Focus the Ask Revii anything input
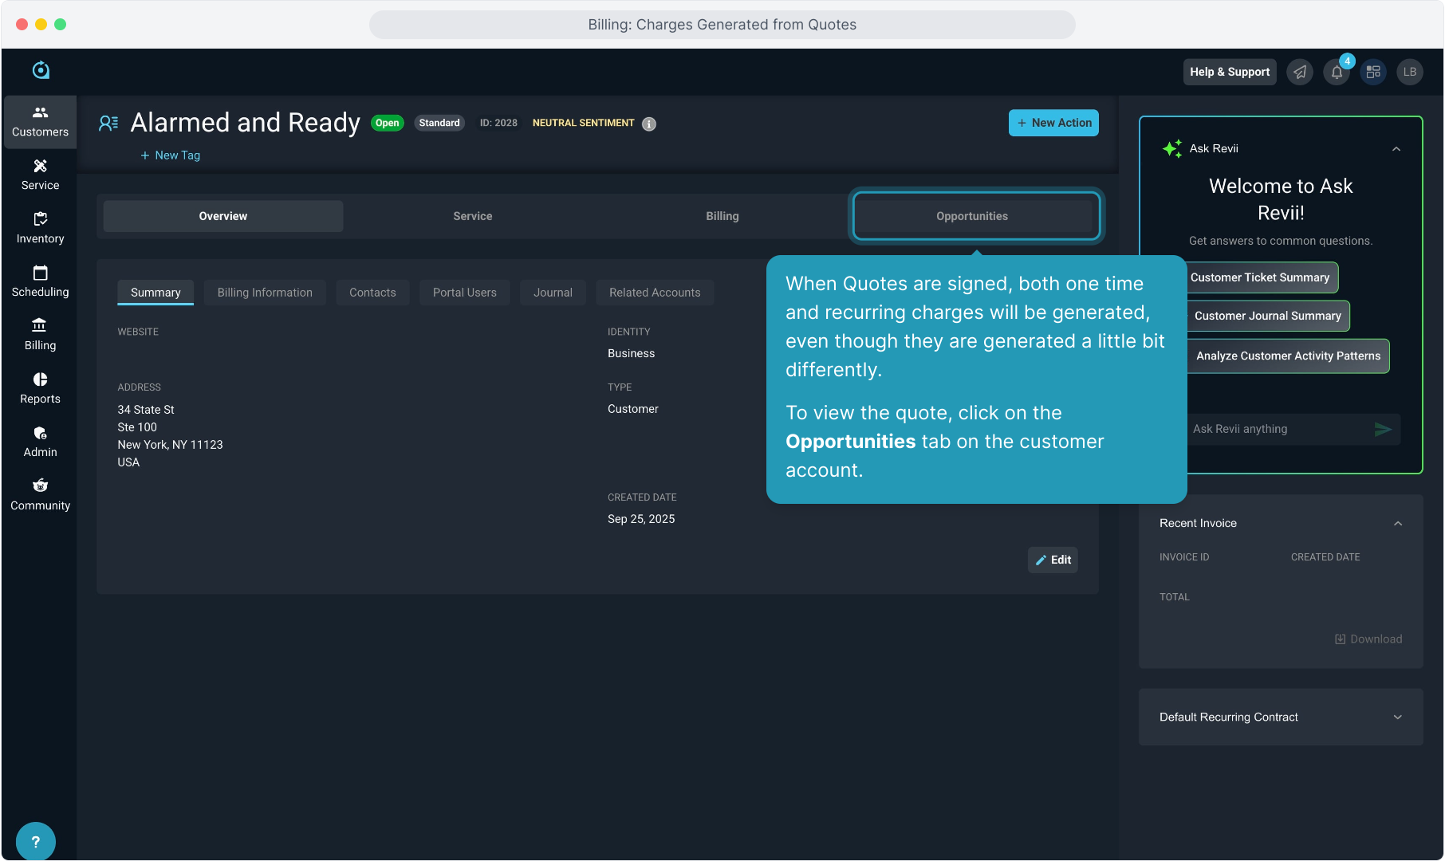Viewport: 1445px width, 861px height. pos(1276,429)
